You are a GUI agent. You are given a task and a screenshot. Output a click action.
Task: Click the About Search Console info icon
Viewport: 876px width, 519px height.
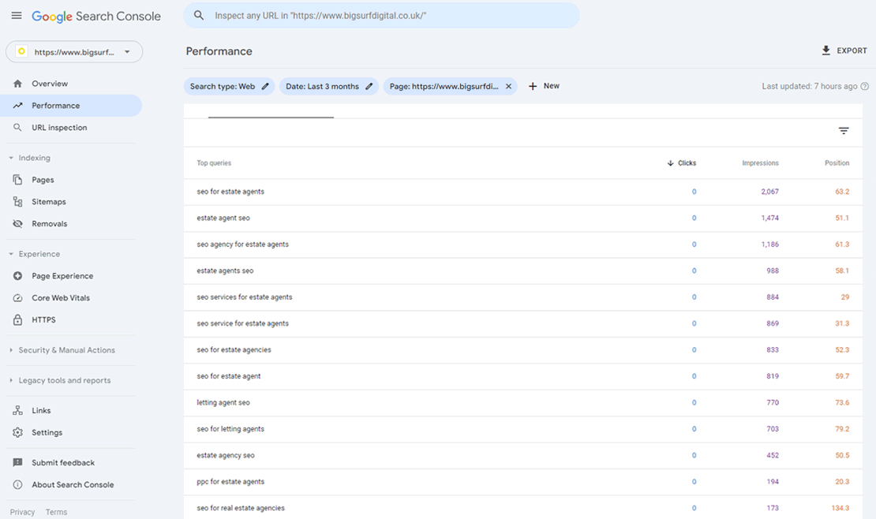point(18,484)
